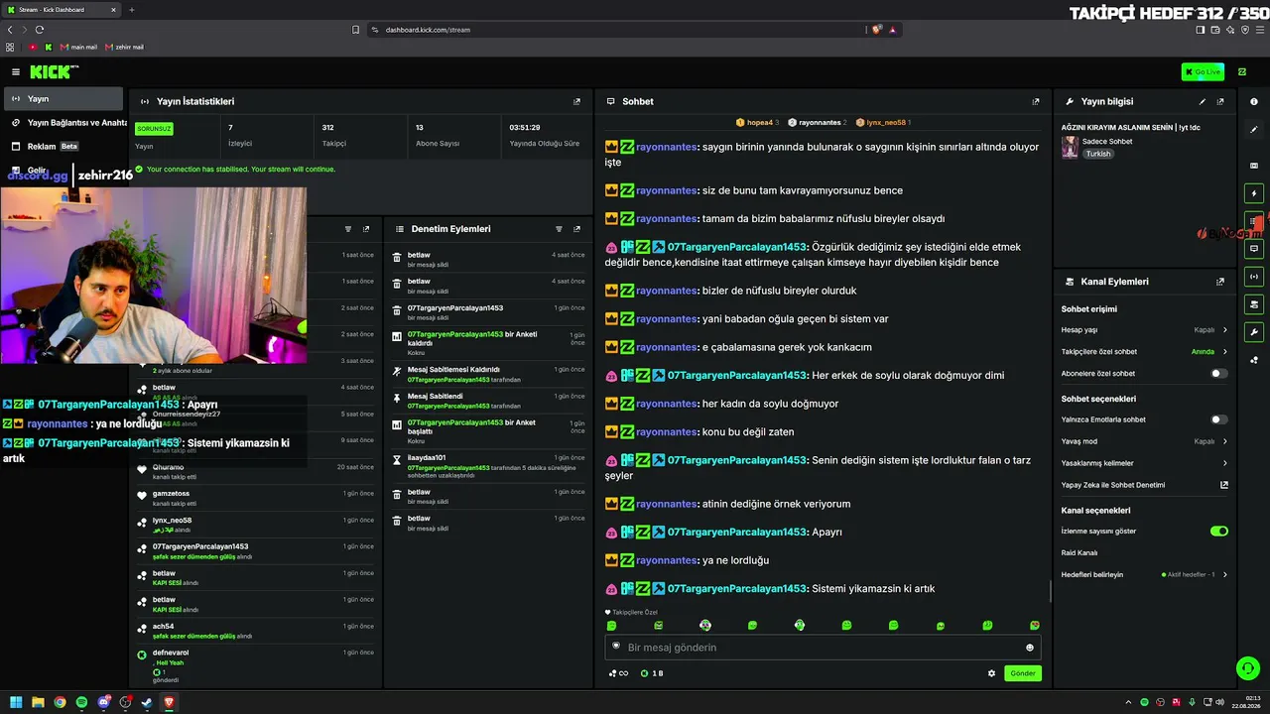This screenshot has width=1270, height=714.
Task: Click the lynx_neo58 top gifter badge
Action: (x=883, y=123)
